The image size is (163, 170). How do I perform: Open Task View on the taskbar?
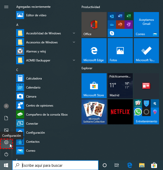[116, 165]
